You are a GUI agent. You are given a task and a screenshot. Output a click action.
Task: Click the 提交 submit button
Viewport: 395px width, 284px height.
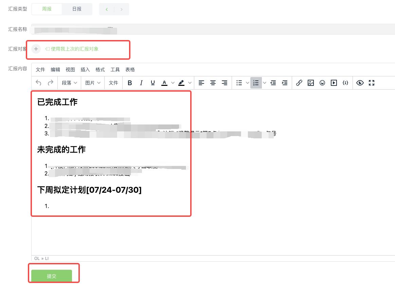pos(52,276)
